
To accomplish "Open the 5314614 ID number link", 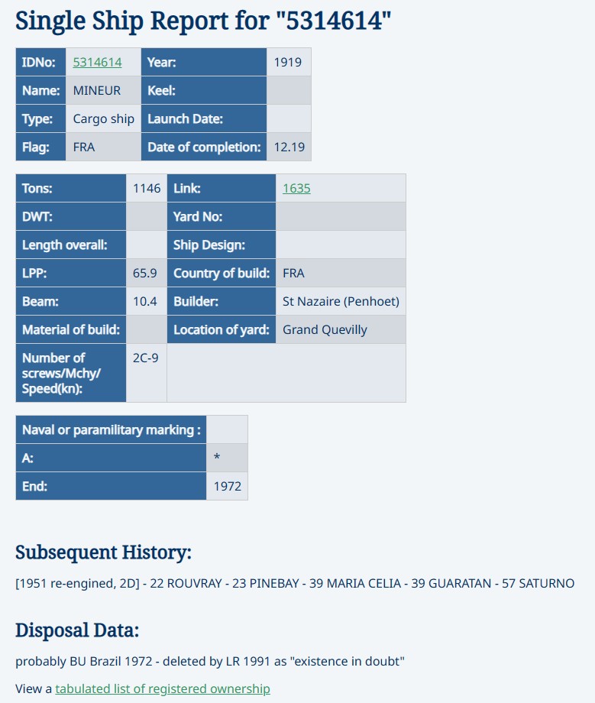I will [97, 62].
